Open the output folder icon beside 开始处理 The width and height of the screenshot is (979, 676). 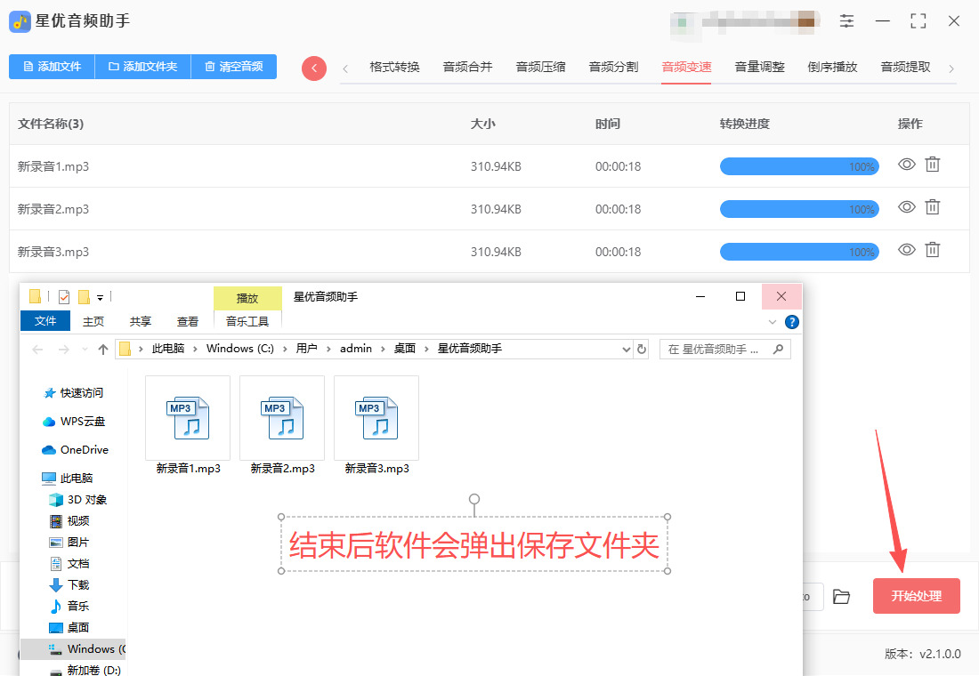pyautogui.click(x=841, y=596)
